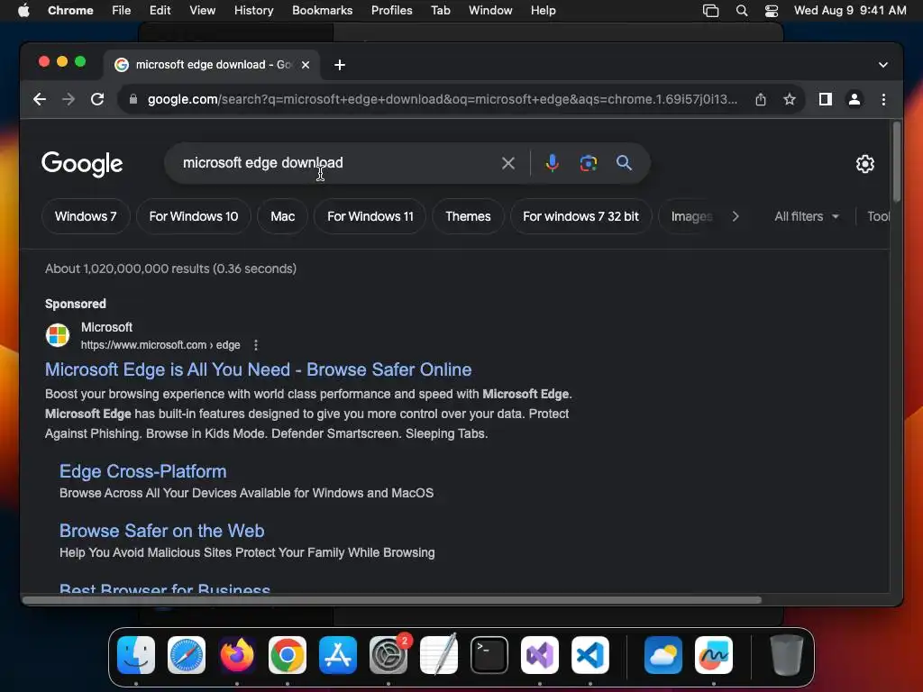
Task: Open Weather app from the Dock
Action: pos(663,655)
